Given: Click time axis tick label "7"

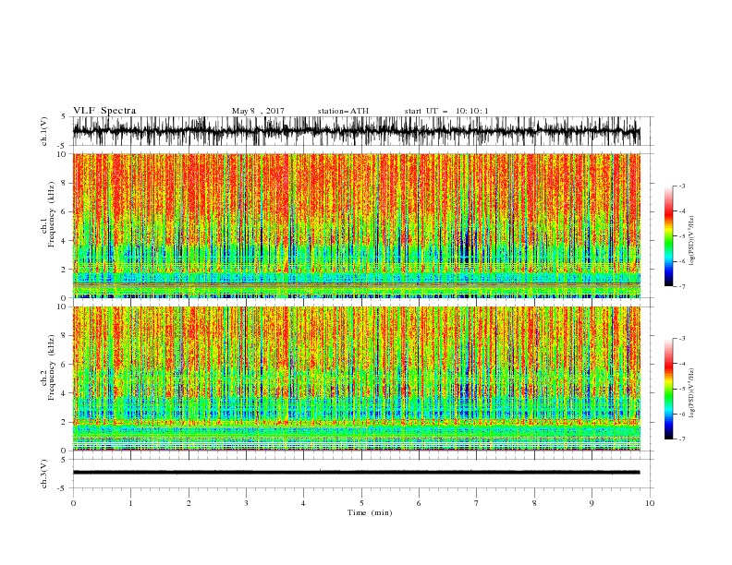Looking at the screenshot, I should (477, 503).
